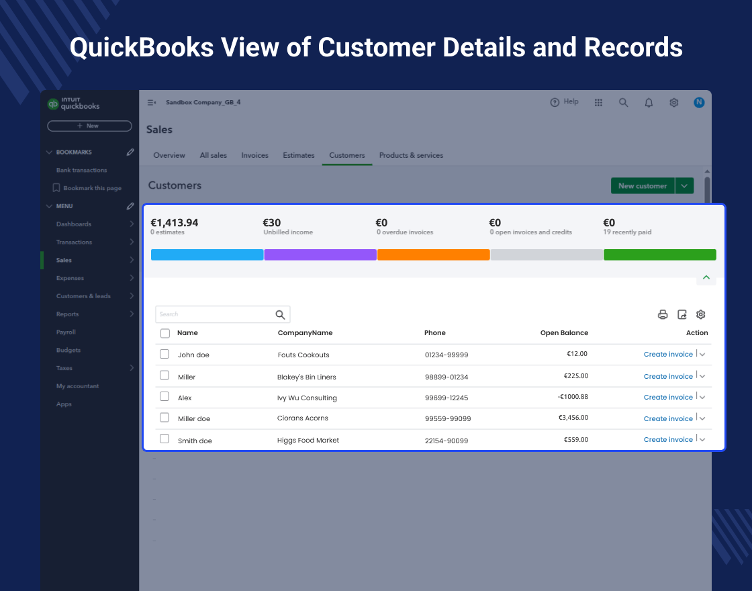Open customer table settings gear
The width and height of the screenshot is (752, 591).
click(701, 314)
